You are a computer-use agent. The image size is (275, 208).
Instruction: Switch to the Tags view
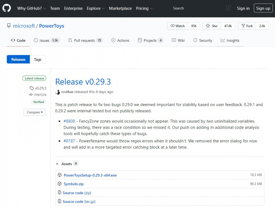[x=38, y=59]
